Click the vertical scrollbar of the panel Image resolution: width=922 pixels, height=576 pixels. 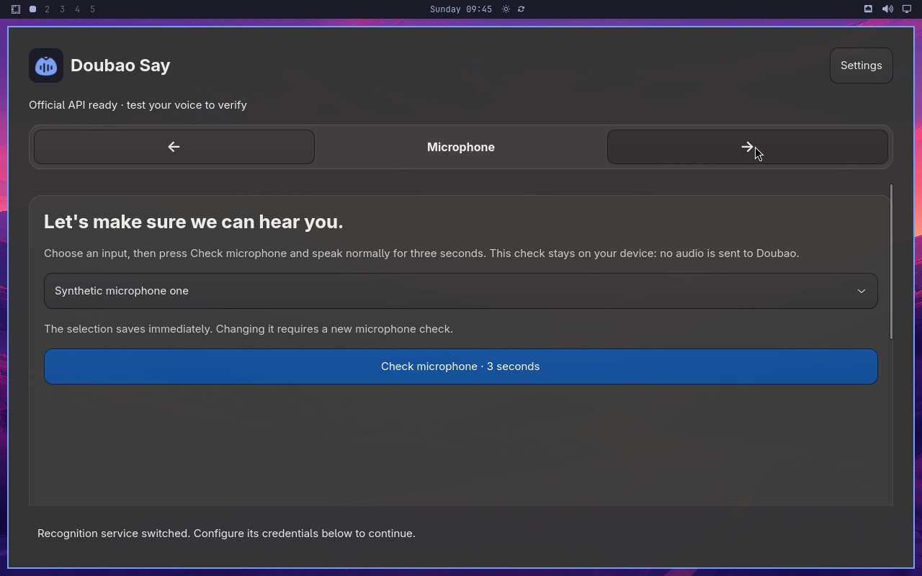[891, 261]
